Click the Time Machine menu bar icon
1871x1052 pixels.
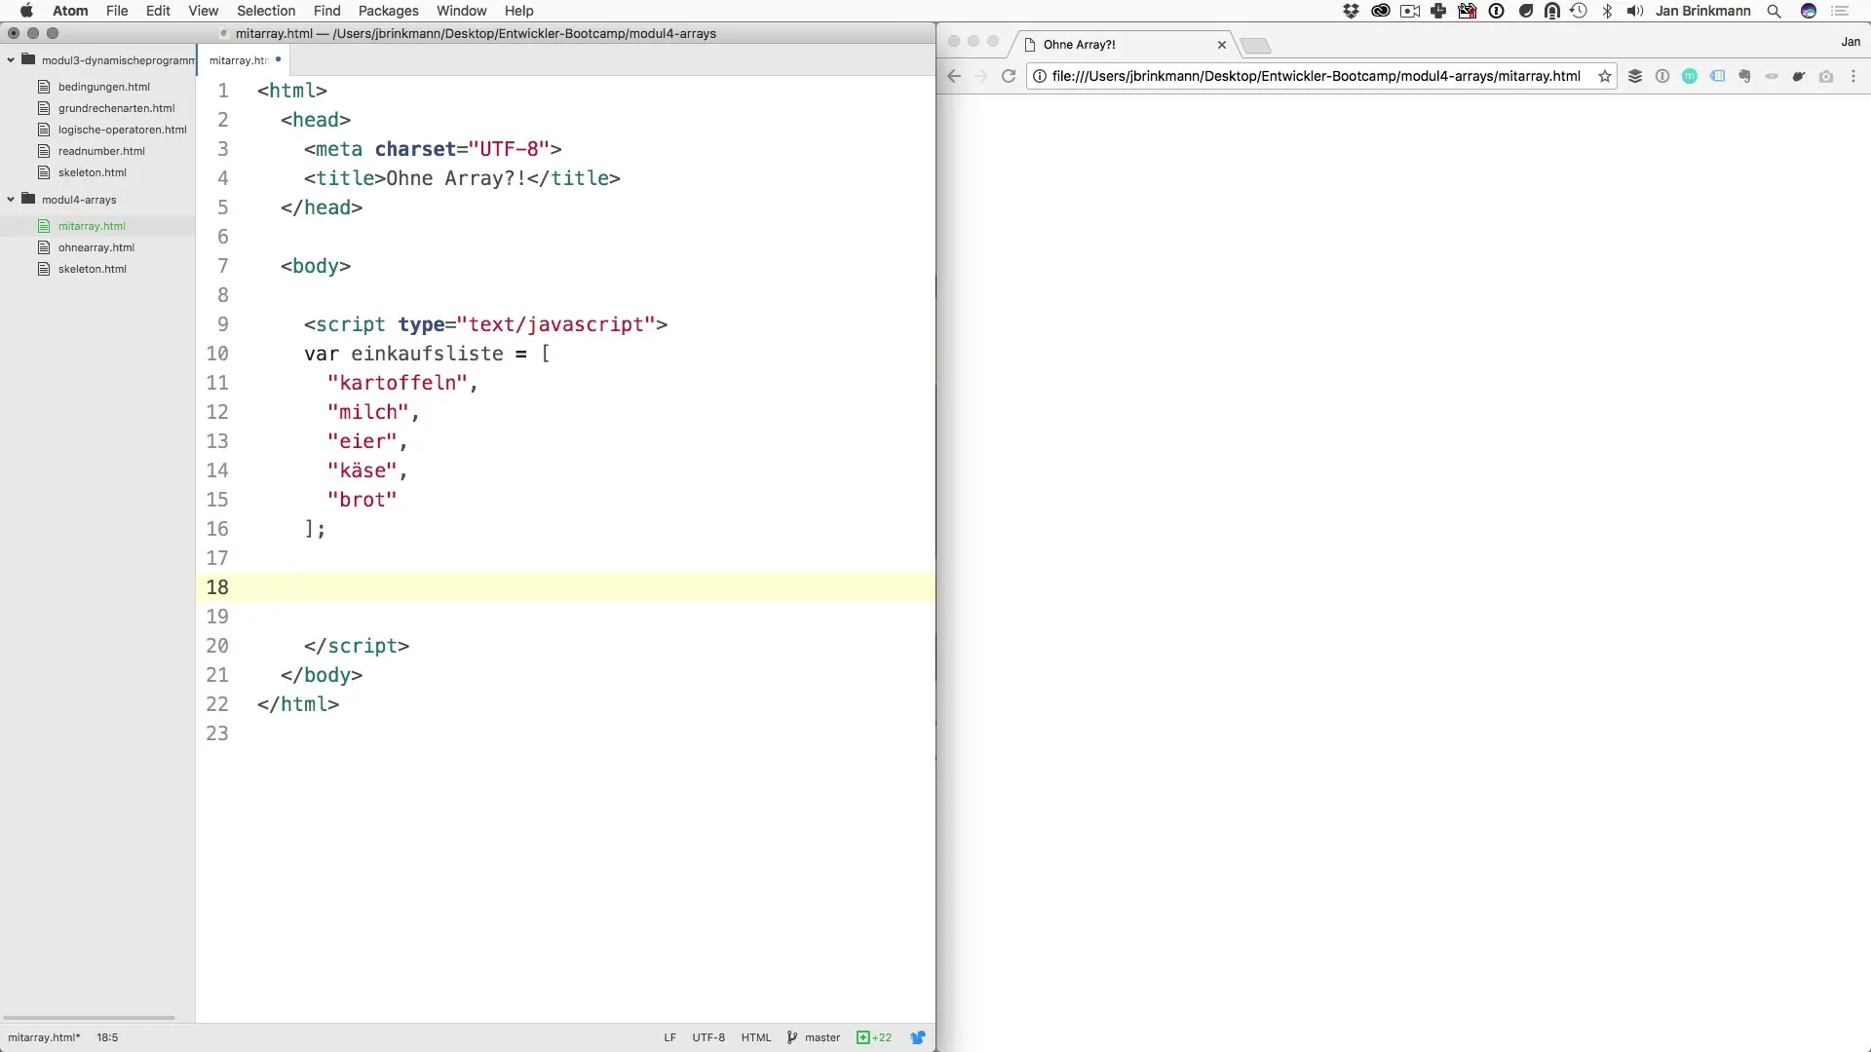1579,11
